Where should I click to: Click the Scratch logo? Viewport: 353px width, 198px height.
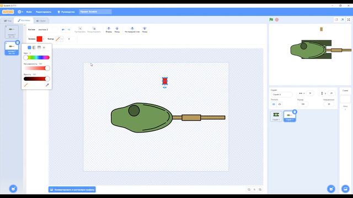click(x=8, y=12)
